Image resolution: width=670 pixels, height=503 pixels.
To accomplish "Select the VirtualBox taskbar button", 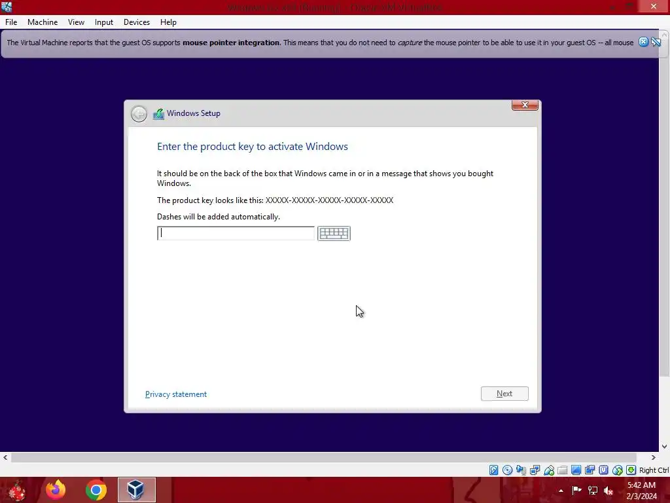I will [136, 490].
